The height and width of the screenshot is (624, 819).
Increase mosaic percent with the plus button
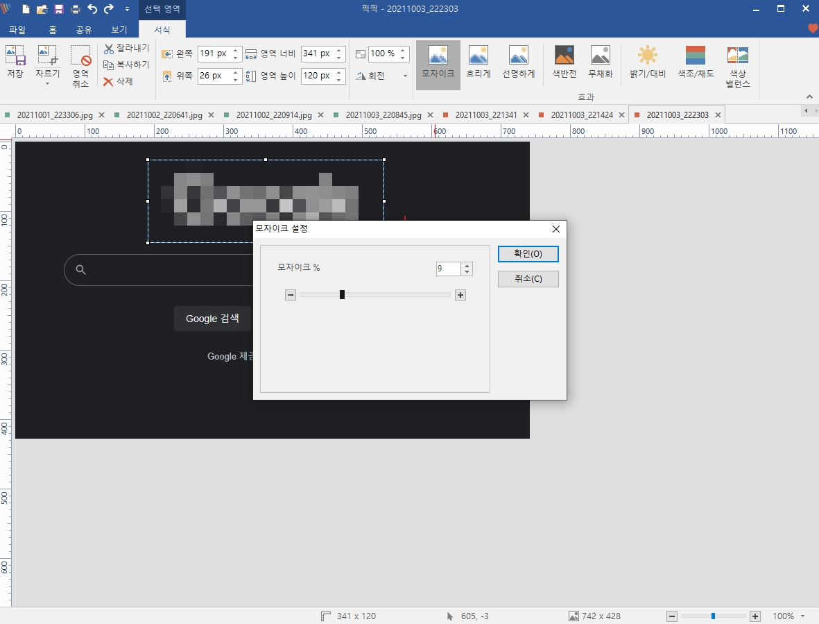click(460, 295)
